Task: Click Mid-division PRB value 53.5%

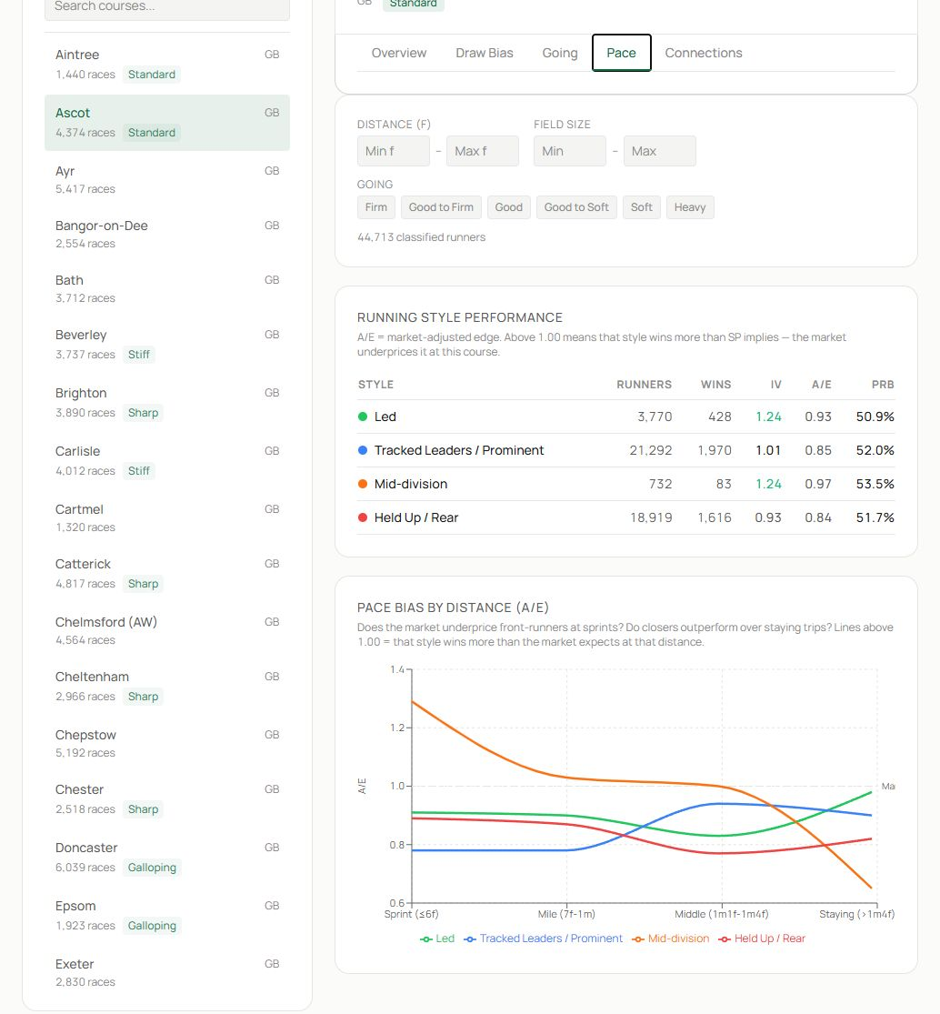Action: [x=875, y=484]
